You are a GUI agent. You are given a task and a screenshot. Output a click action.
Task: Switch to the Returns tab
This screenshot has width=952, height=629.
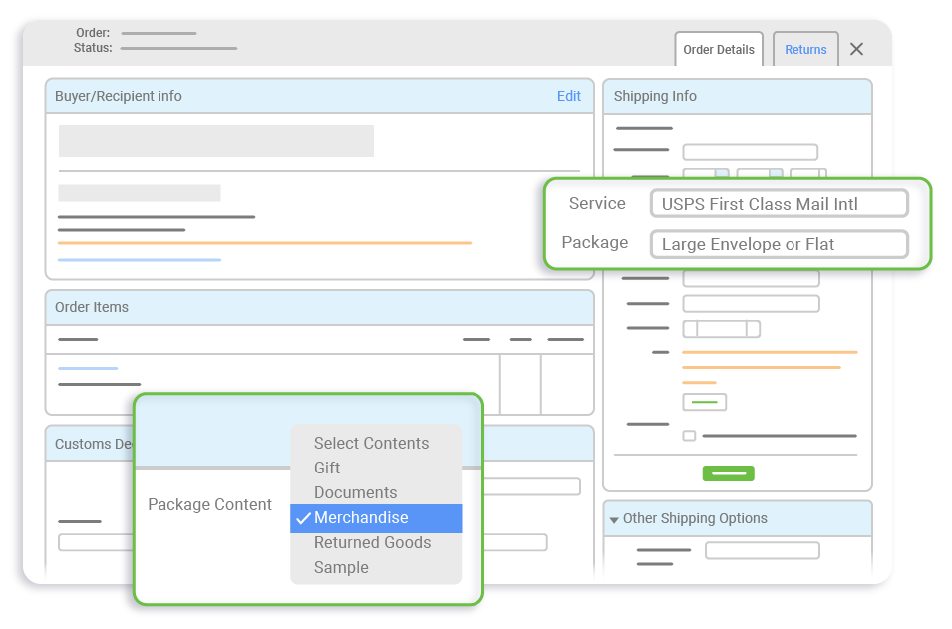click(x=805, y=50)
